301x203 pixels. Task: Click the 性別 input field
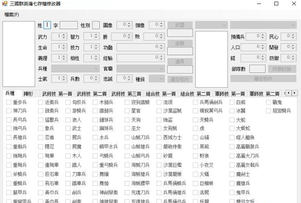[x=96, y=25]
